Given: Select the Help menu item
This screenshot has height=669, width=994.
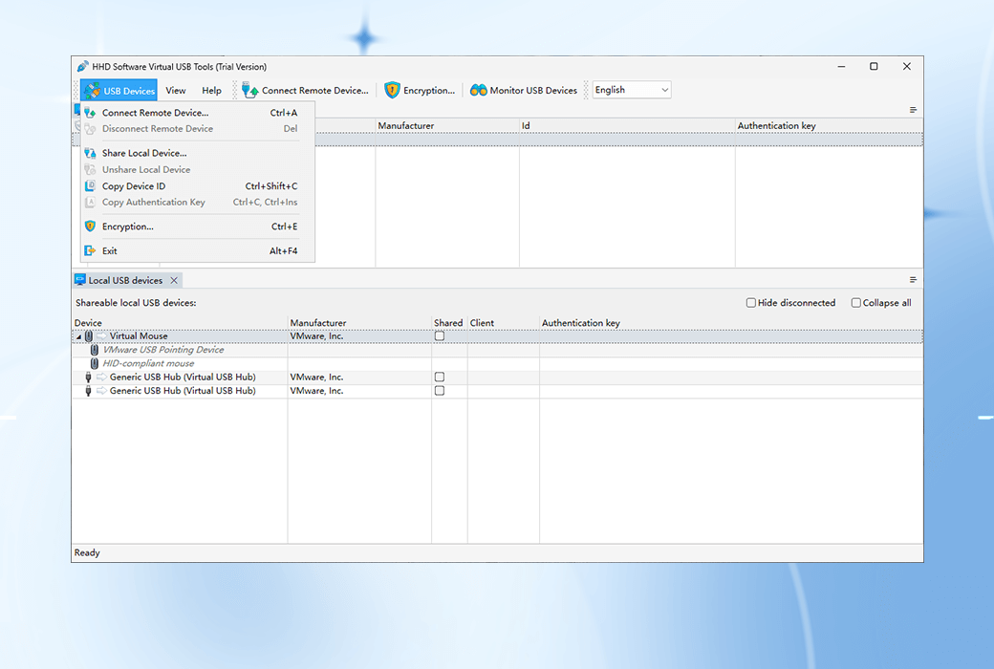Looking at the screenshot, I should coord(211,90).
